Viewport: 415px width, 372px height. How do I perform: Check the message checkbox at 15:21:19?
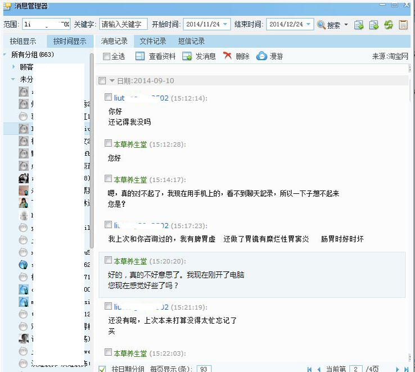[108, 306]
